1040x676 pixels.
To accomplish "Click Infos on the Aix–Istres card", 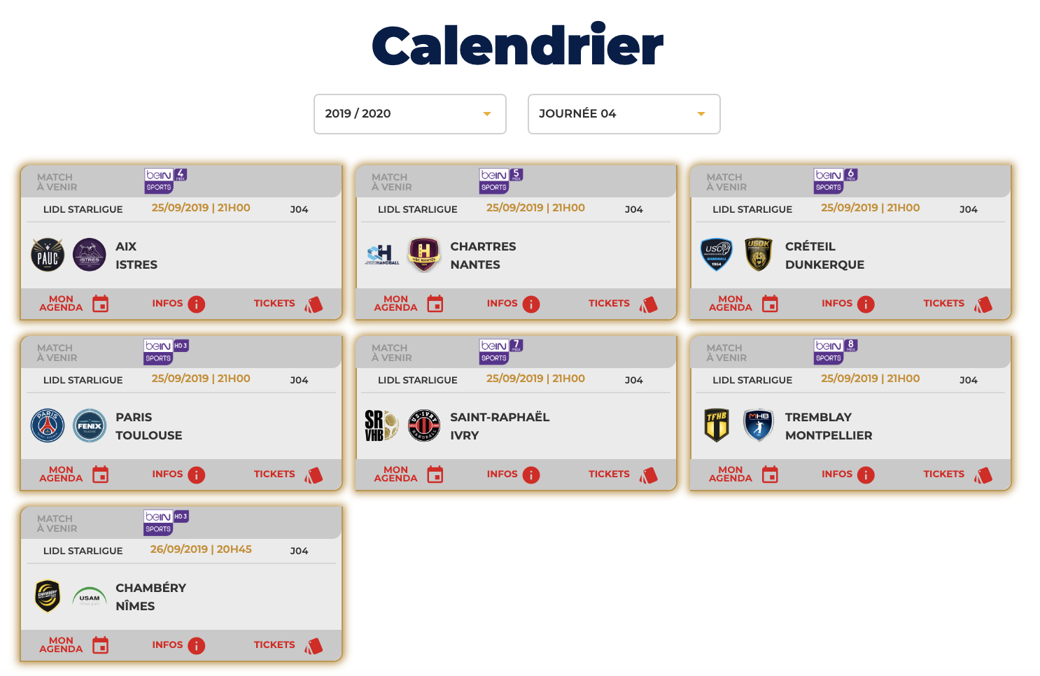I will click(178, 304).
